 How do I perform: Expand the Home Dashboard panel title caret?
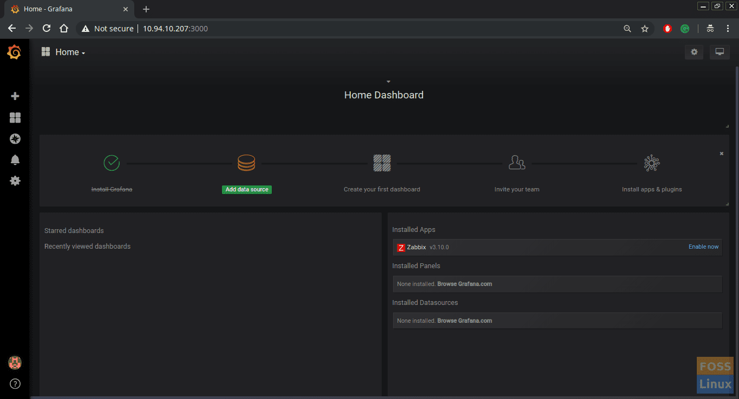388,82
